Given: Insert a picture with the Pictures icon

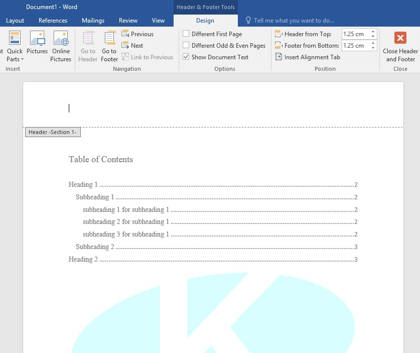Looking at the screenshot, I should coord(37,38).
